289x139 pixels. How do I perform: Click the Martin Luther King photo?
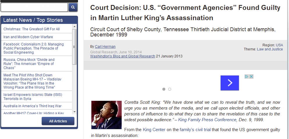[x=106, y=115]
